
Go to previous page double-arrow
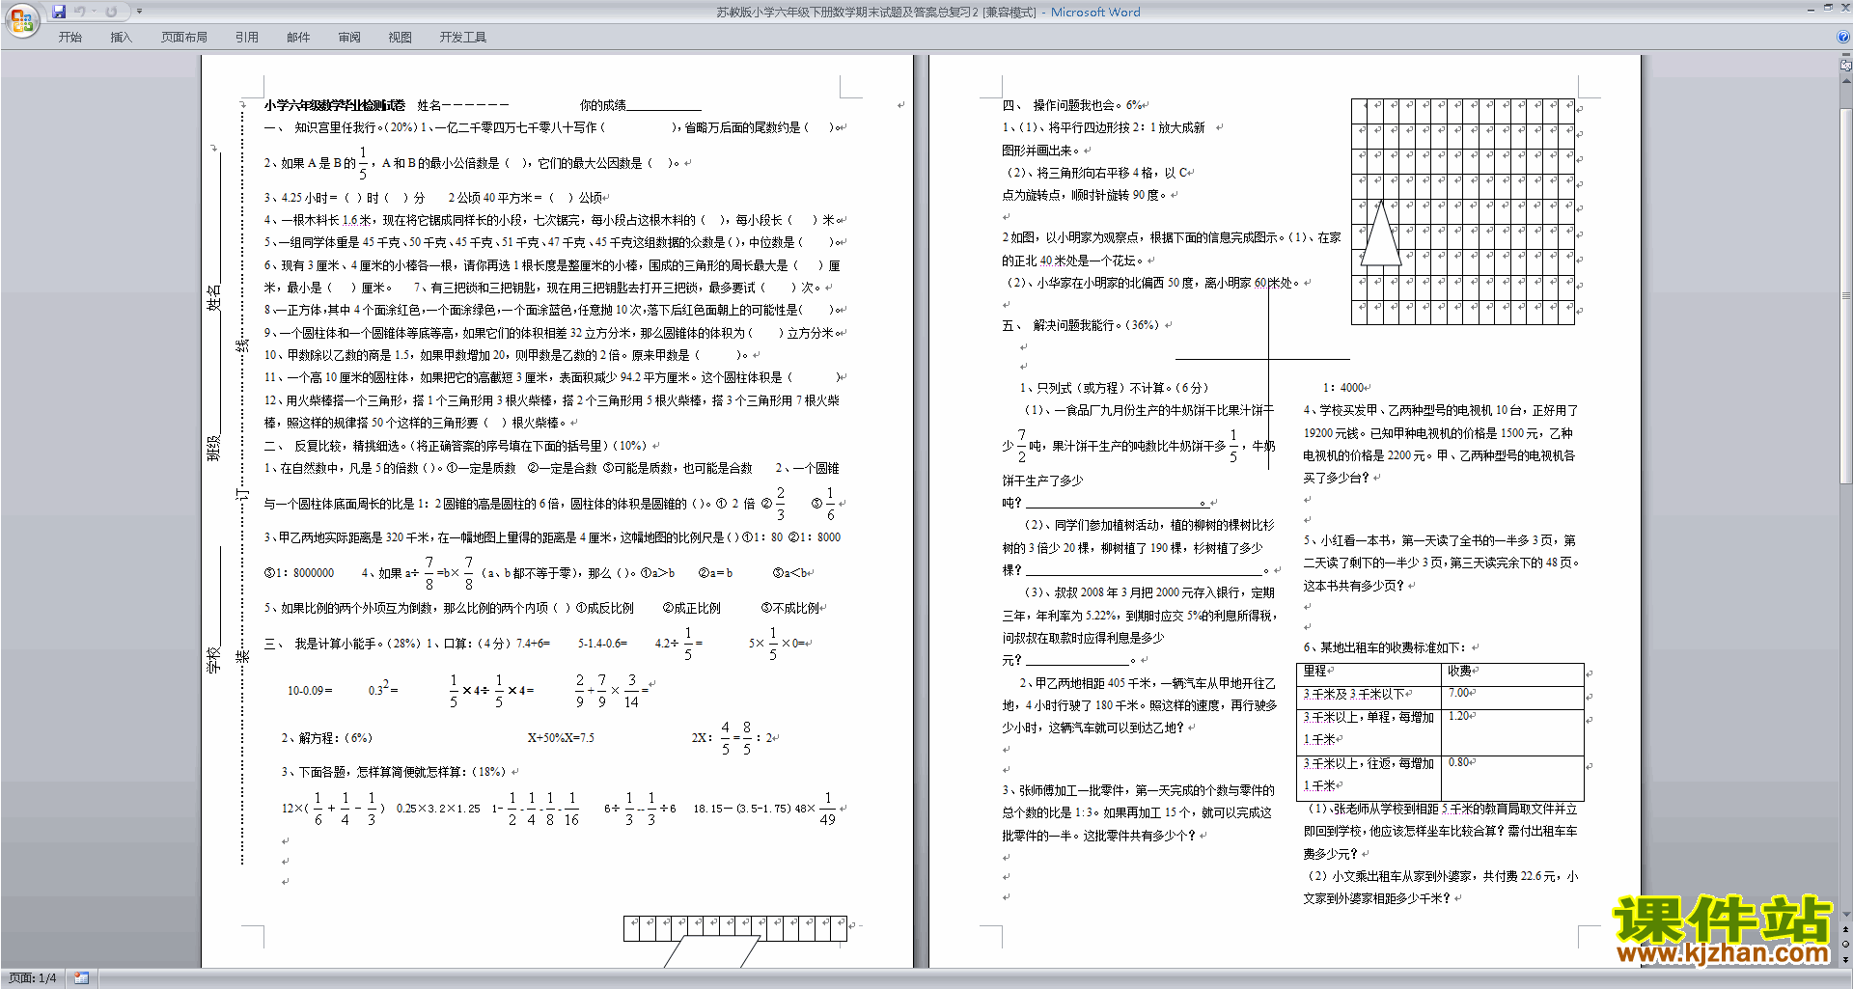pyautogui.click(x=1846, y=930)
